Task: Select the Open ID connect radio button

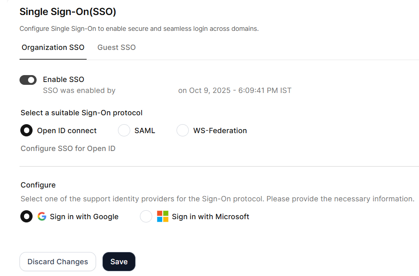Action: click(26, 130)
